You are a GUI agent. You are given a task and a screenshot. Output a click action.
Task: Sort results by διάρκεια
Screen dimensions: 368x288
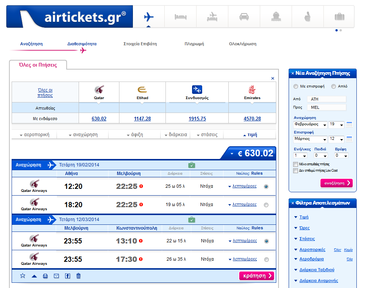[176, 135]
